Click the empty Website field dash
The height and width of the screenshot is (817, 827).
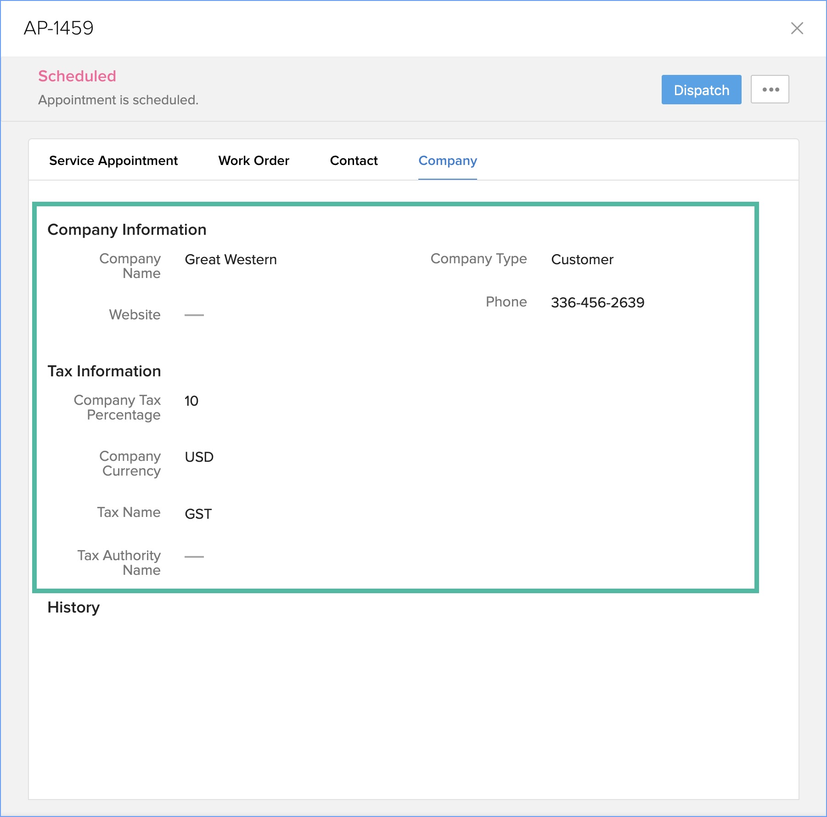(x=194, y=315)
